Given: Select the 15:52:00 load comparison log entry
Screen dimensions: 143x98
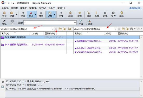Looking at the screenshot, I should [x=72, y=89].
